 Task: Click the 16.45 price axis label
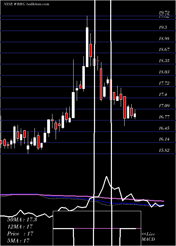[164, 128]
